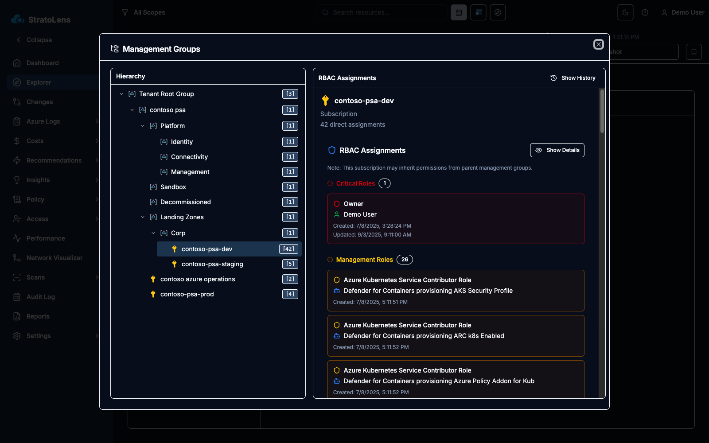This screenshot has width=709, height=443.
Task: Open Changes in sidebar
Action: click(x=53, y=102)
